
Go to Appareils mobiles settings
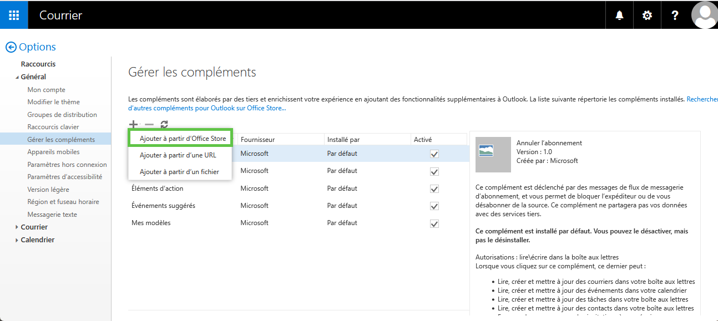53,152
